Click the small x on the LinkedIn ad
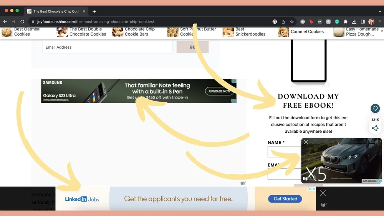This screenshot has height=216, width=384. coord(313,189)
